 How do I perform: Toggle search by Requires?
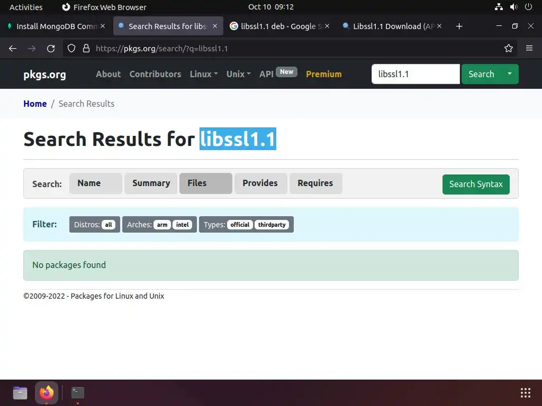point(315,183)
